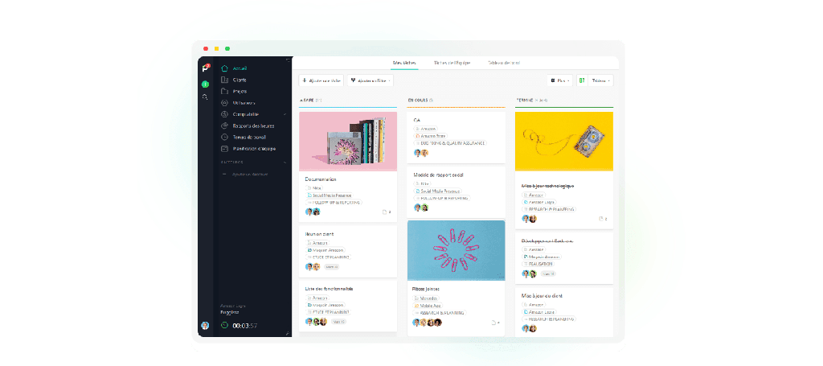Open the Réunion client card title
823x366 pixels.
point(320,234)
